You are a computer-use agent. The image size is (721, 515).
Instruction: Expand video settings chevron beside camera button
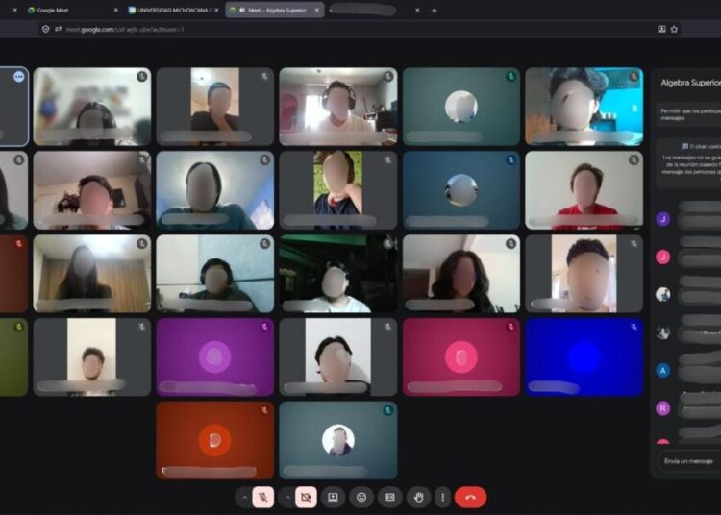click(x=287, y=497)
